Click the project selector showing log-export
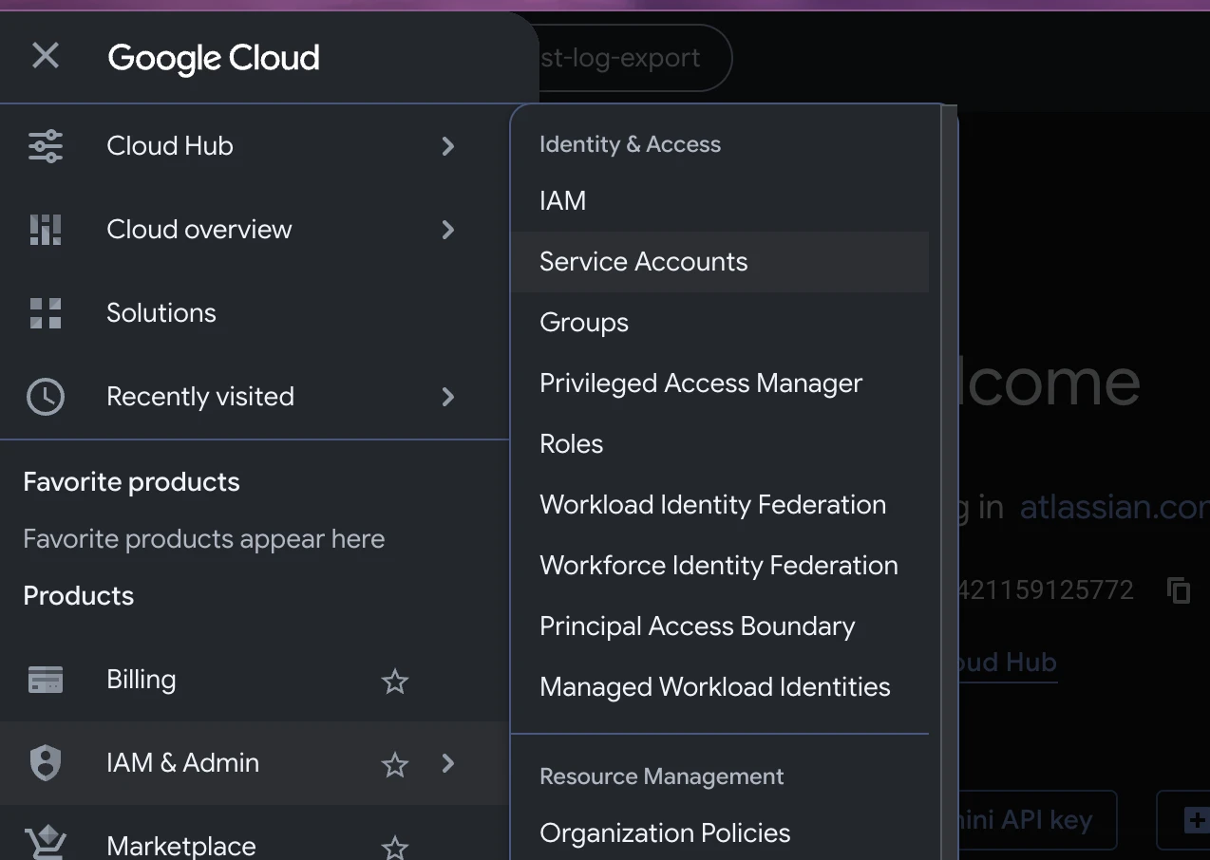1210x860 pixels. [x=636, y=58]
